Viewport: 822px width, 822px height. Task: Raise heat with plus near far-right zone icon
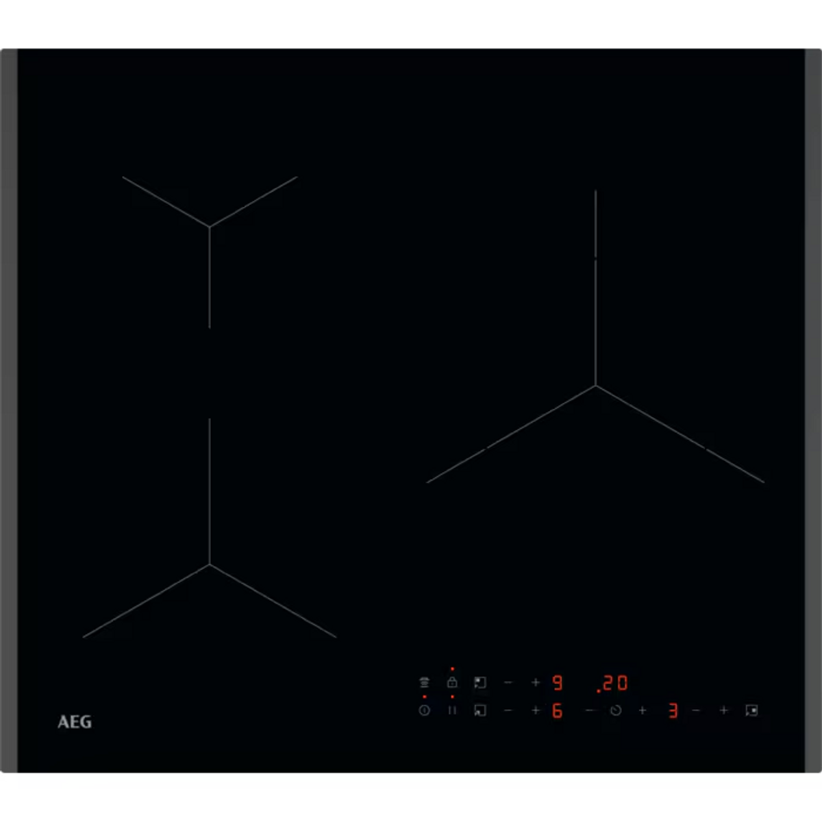pos(723,710)
